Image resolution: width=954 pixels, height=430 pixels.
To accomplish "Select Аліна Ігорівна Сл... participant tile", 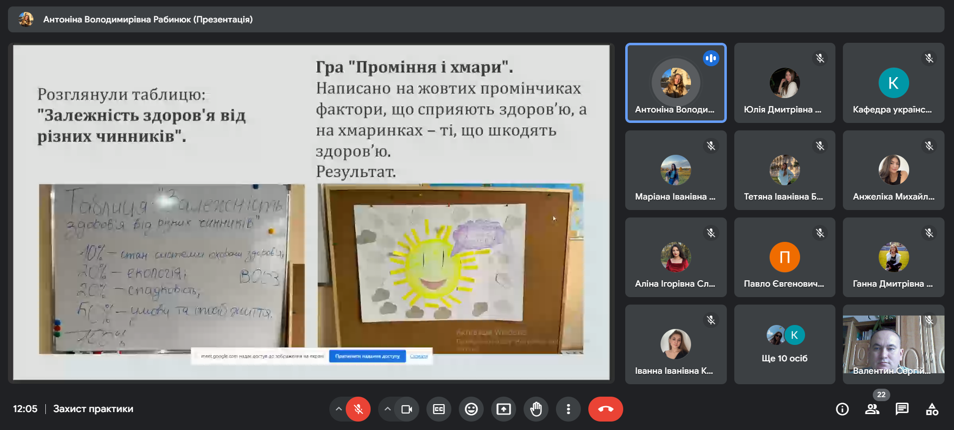I will pos(676,257).
